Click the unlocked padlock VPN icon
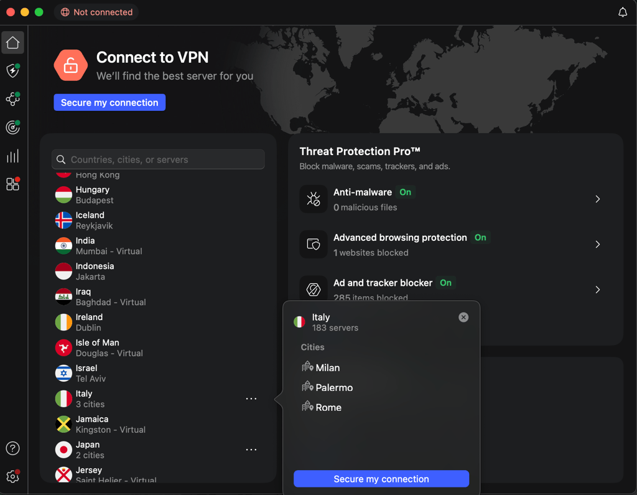The width and height of the screenshot is (637, 495). tap(71, 65)
